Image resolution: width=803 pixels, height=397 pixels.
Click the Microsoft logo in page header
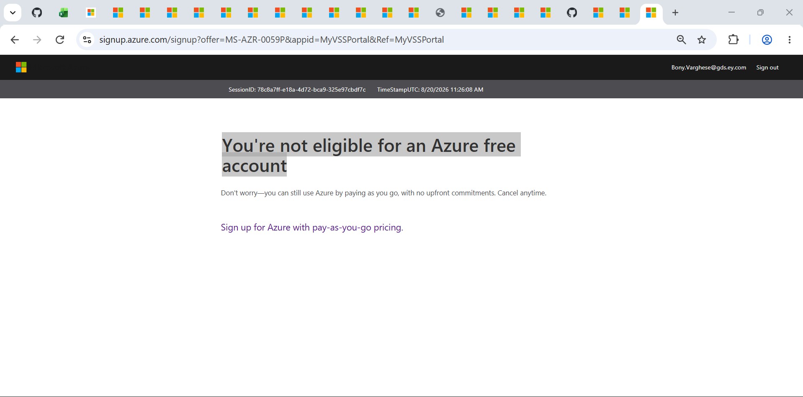[21, 67]
